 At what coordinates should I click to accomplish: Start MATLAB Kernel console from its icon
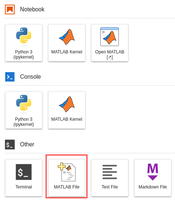click(67, 104)
